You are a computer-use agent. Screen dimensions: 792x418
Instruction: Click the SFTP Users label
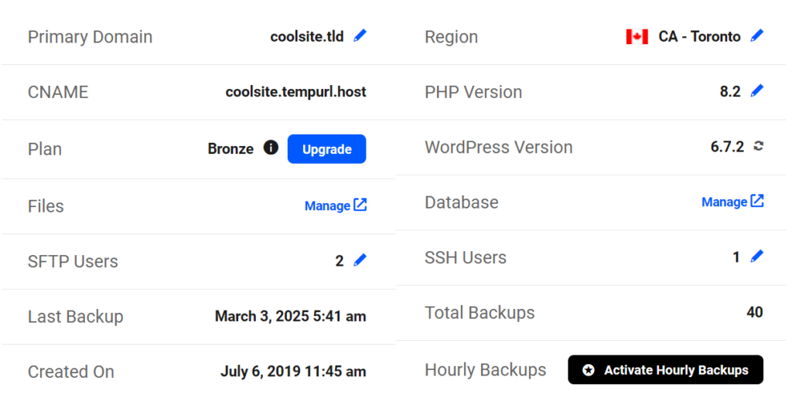pyautogui.click(x=73, y=261)
